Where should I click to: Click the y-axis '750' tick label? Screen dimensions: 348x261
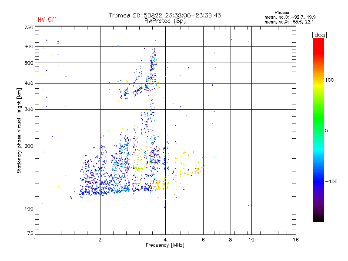coord(29,27)
